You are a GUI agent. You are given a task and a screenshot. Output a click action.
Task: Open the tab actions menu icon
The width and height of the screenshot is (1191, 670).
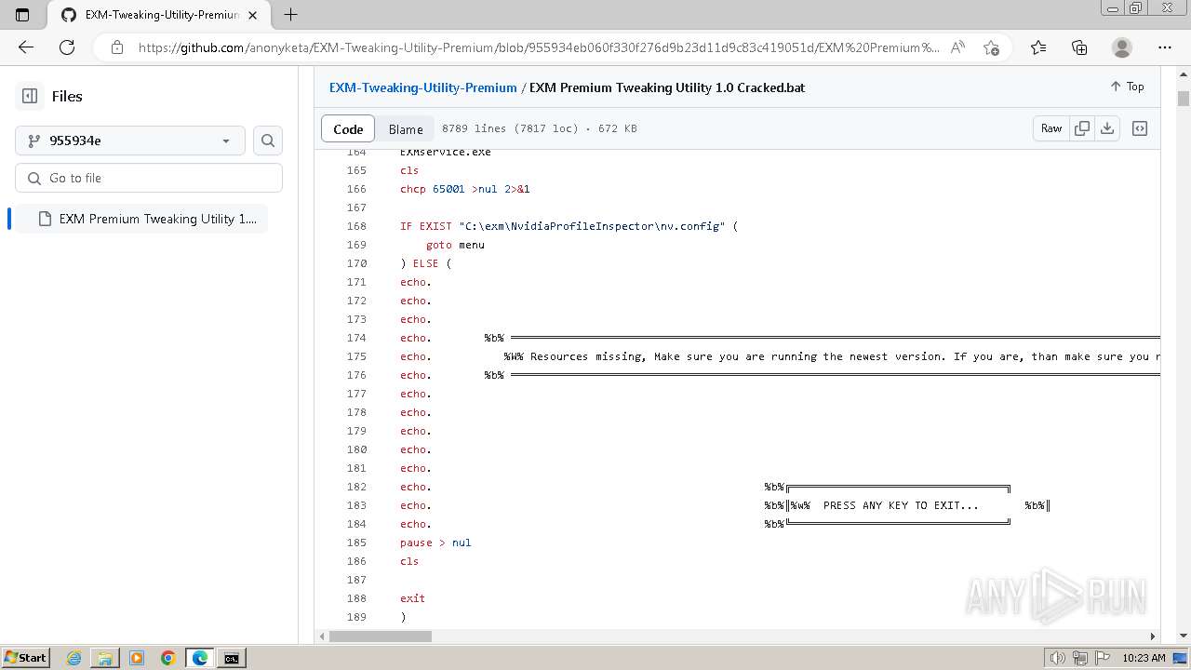tap(22, 15)
